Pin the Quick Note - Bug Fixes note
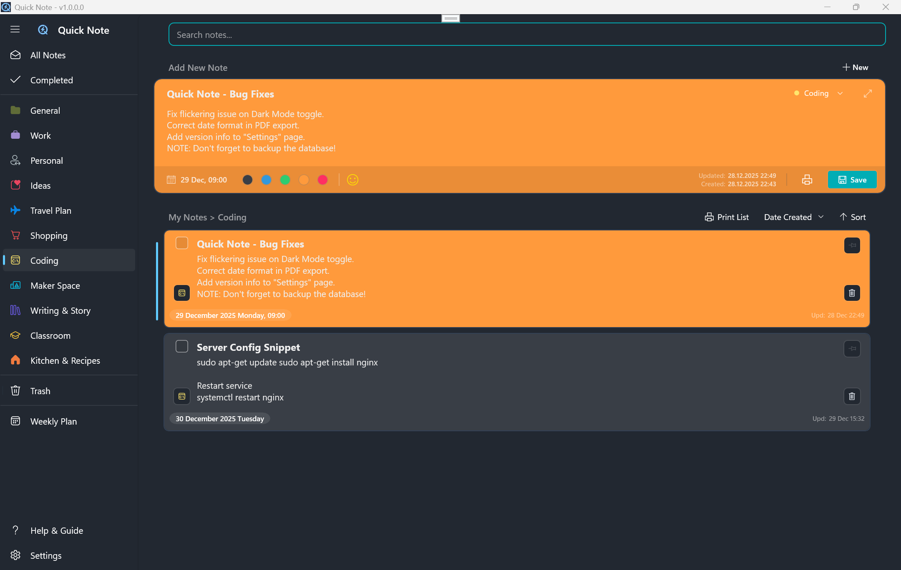 852,245
